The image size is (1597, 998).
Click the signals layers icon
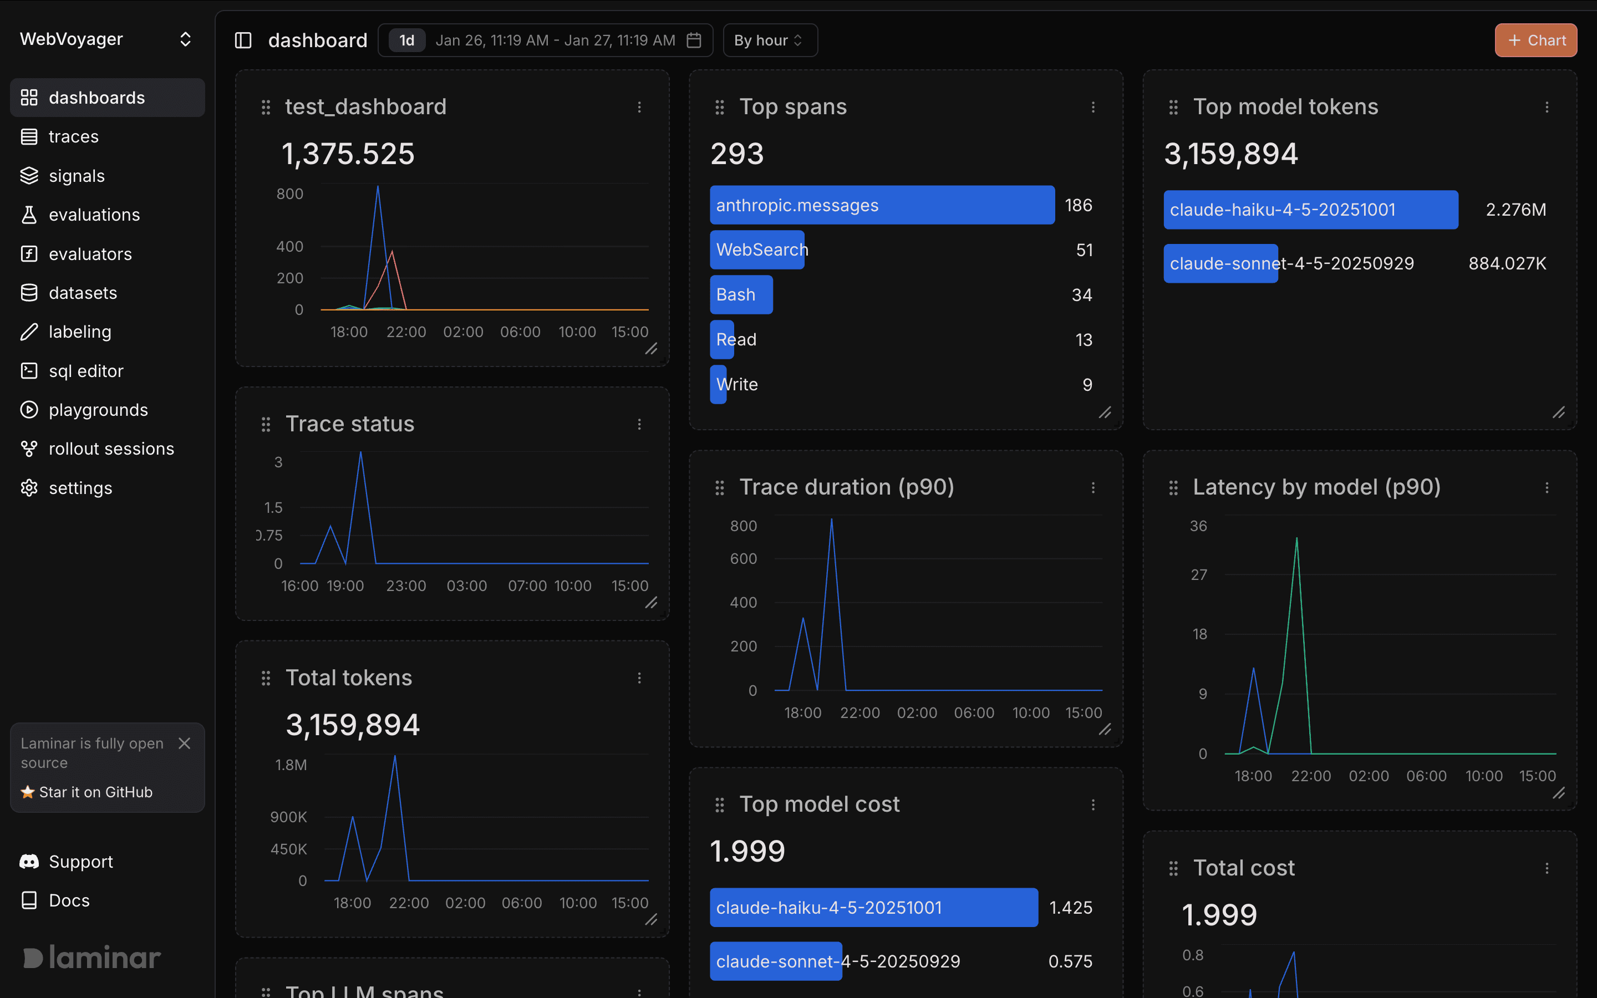click(29, 176)
